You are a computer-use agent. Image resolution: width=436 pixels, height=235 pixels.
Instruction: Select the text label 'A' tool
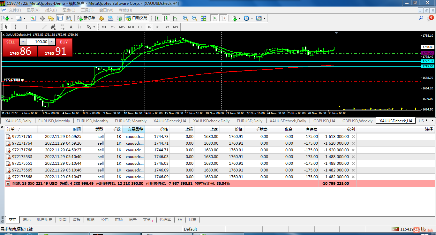pos(71,27)
